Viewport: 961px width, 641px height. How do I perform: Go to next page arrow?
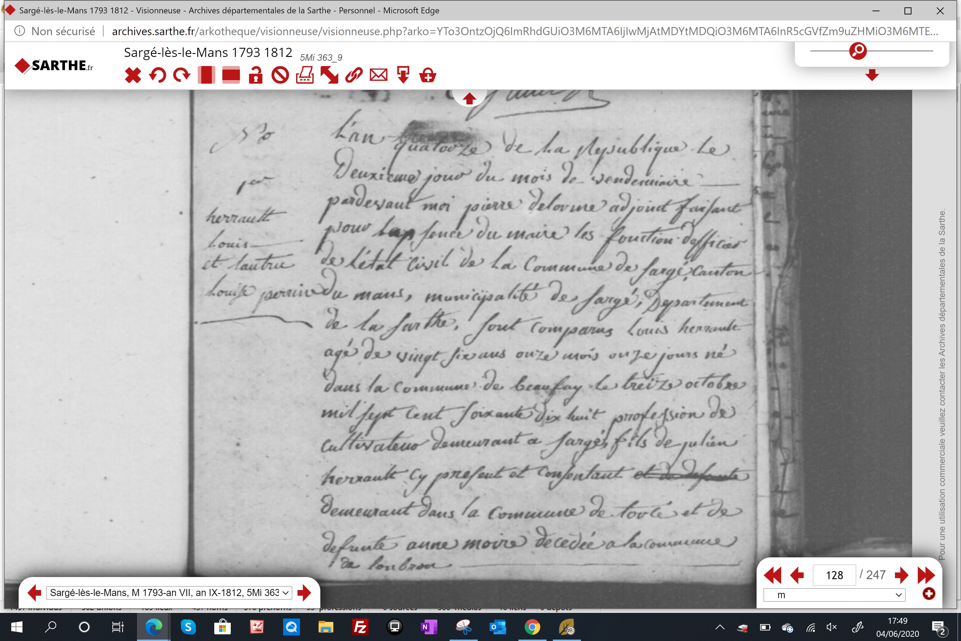pyautogui.click(x=901, y=575)
